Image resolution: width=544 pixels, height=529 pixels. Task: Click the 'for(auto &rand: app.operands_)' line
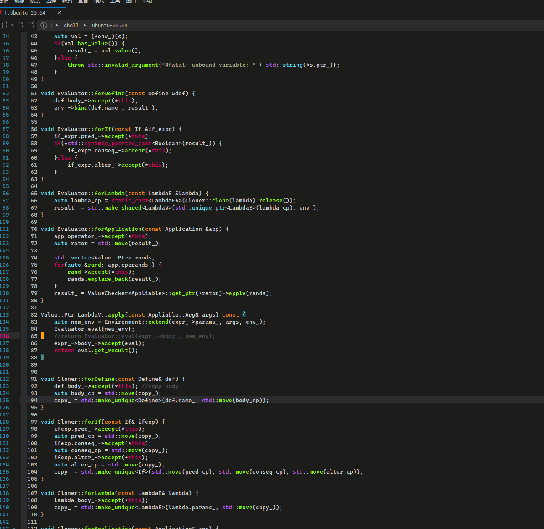pos(108,265)
